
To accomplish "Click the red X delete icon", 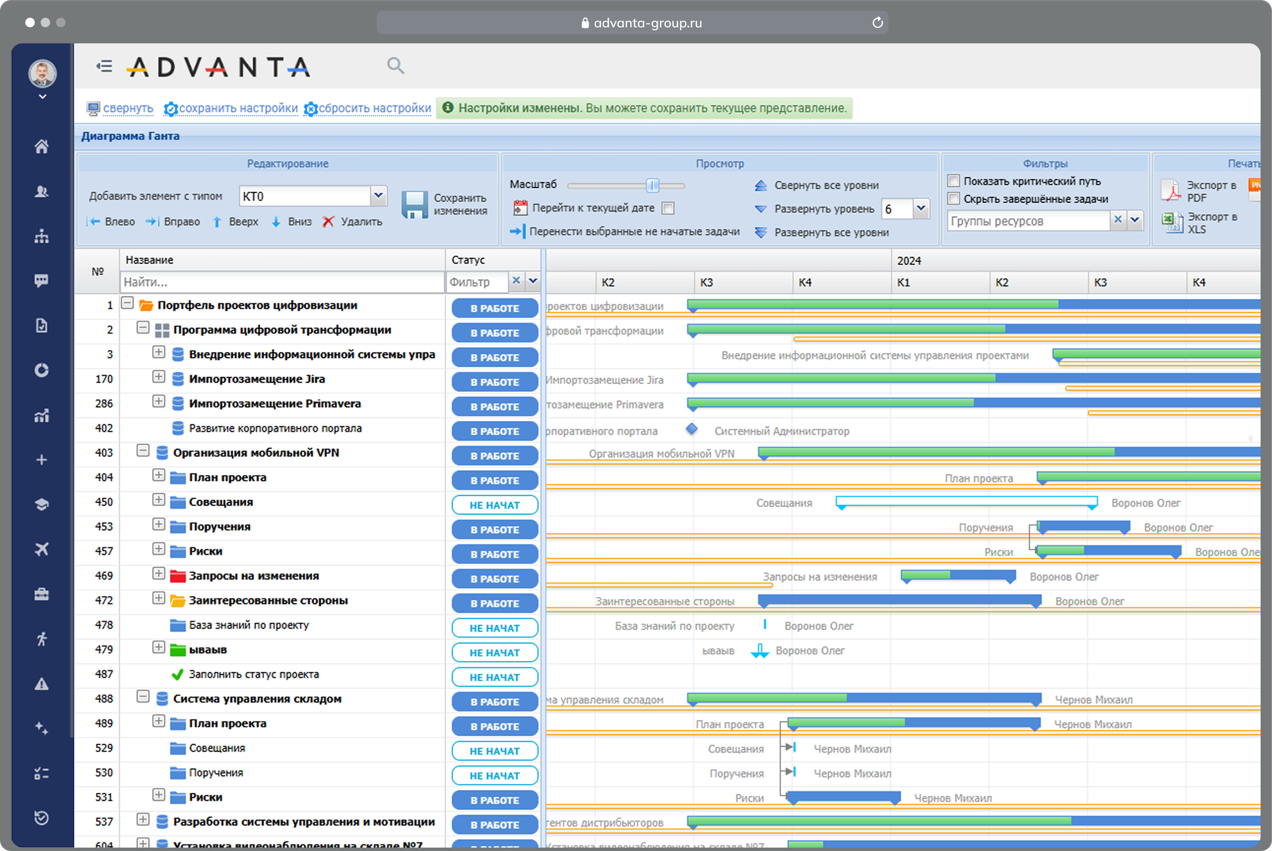I will (x=328, y=222).
